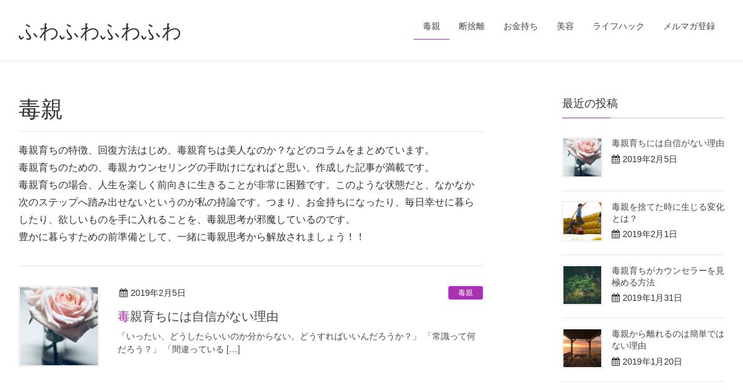Click sidebar calendar icon beside 2019年1月20日

pos(615,362)
